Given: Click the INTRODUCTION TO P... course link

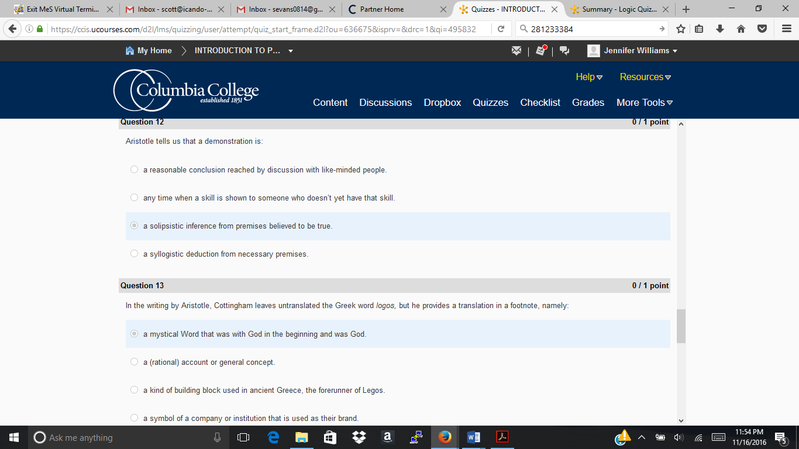Looking at the screenshot, I should click(237, 51).
